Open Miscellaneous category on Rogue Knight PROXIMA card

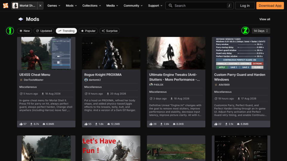pos(93,87)
